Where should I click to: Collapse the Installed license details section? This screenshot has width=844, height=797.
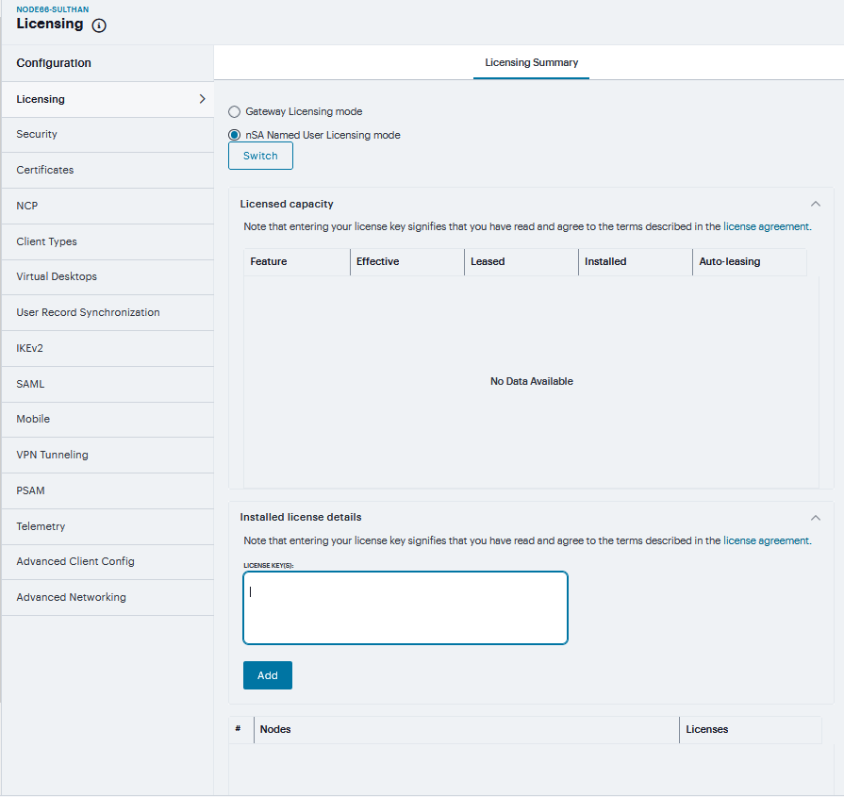tap(816, 517)
